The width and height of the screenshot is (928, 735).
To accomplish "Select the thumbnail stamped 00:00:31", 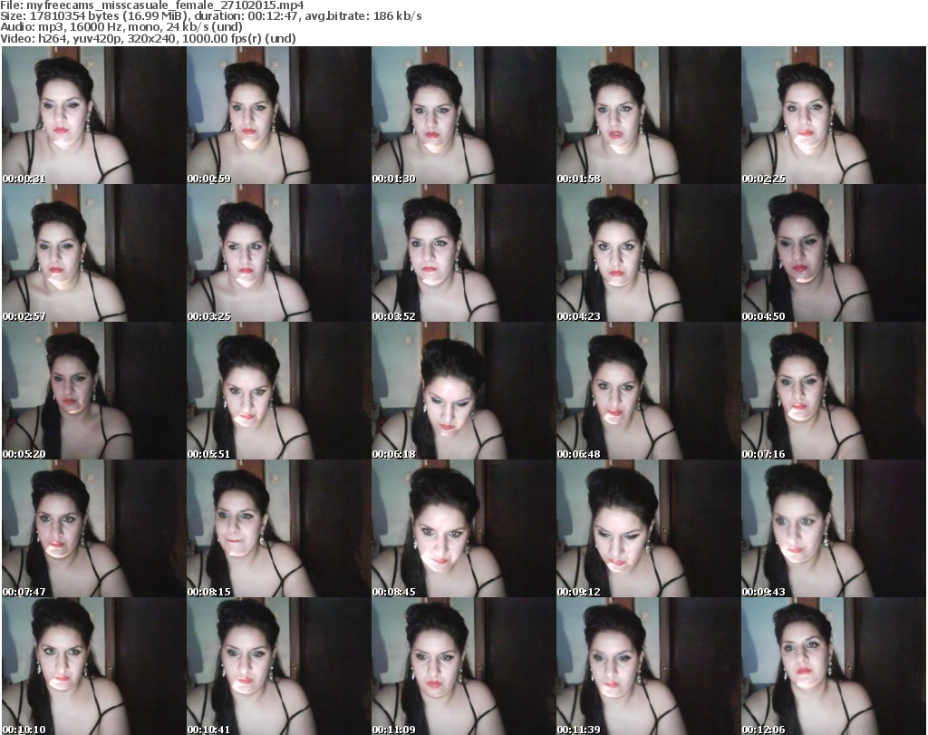I will click(94, 115).
